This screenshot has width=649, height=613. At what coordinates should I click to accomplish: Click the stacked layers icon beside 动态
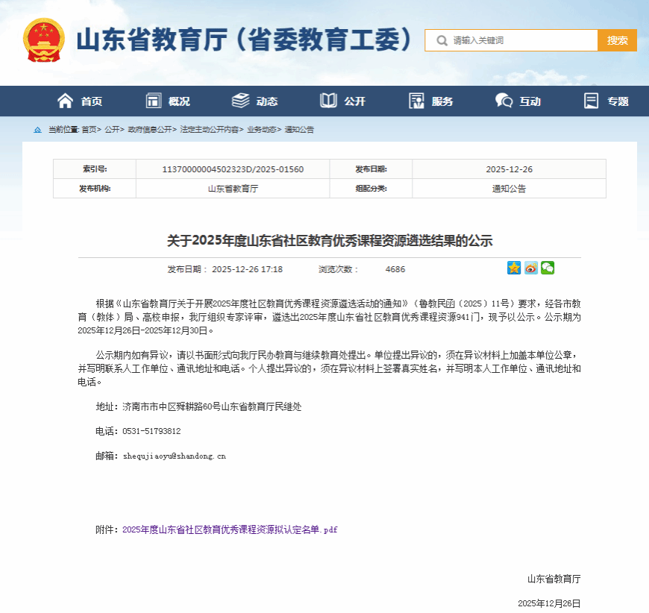[240, 101]
